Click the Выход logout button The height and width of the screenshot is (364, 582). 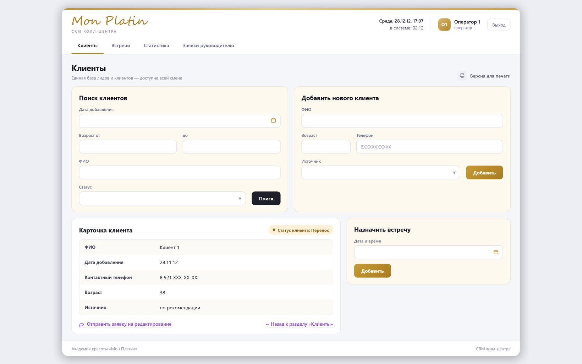(x=499, y=25)
